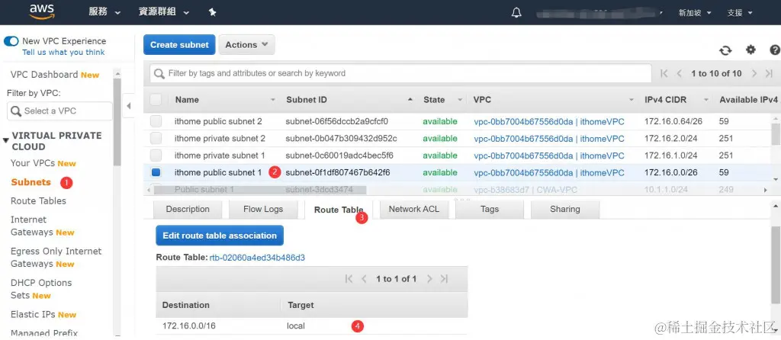Check the ithome private subnet 1 checkbox
781x340 pixels.
point(156,156)
